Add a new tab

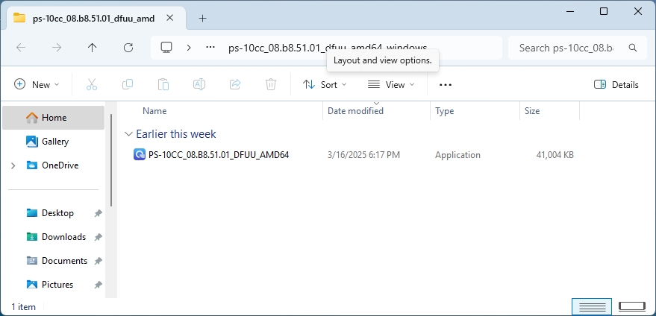pos(202,19)
